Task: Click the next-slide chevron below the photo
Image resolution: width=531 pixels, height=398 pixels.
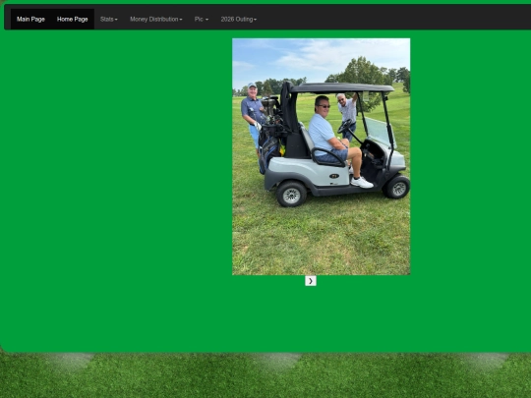Action: click(x=311, y=281)
